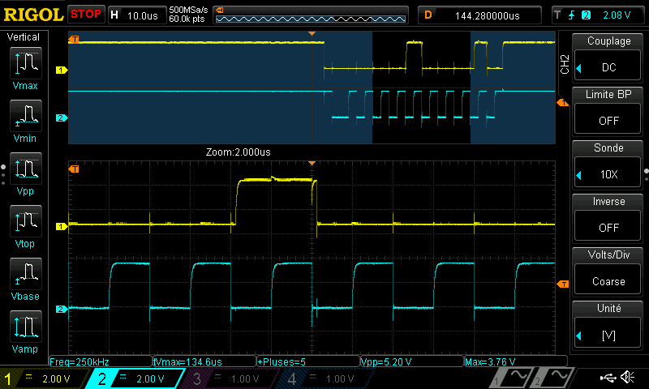649x389 pixels.
Task: Click the trigger source channel 2 badge
Action: 586,15
